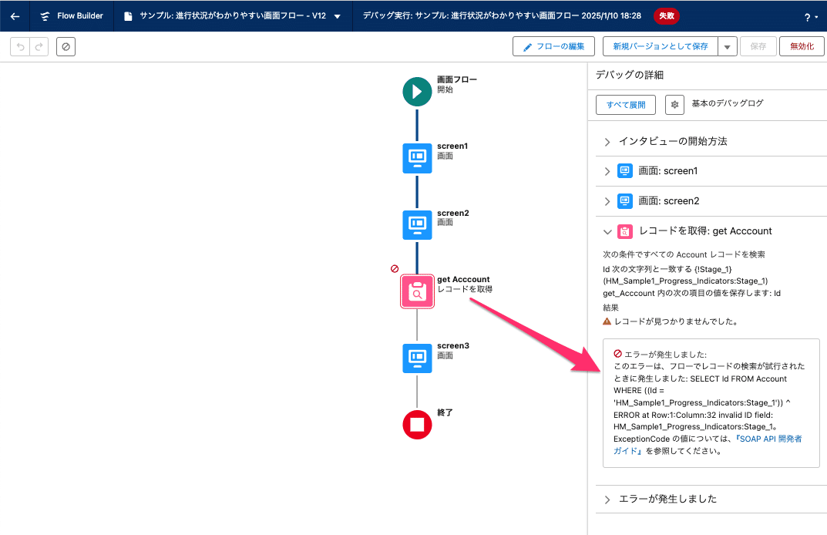Open the save options dropdown arrow
Viewport: 827px width, 535px height.
pyautogui.click(x=728, y=46)
